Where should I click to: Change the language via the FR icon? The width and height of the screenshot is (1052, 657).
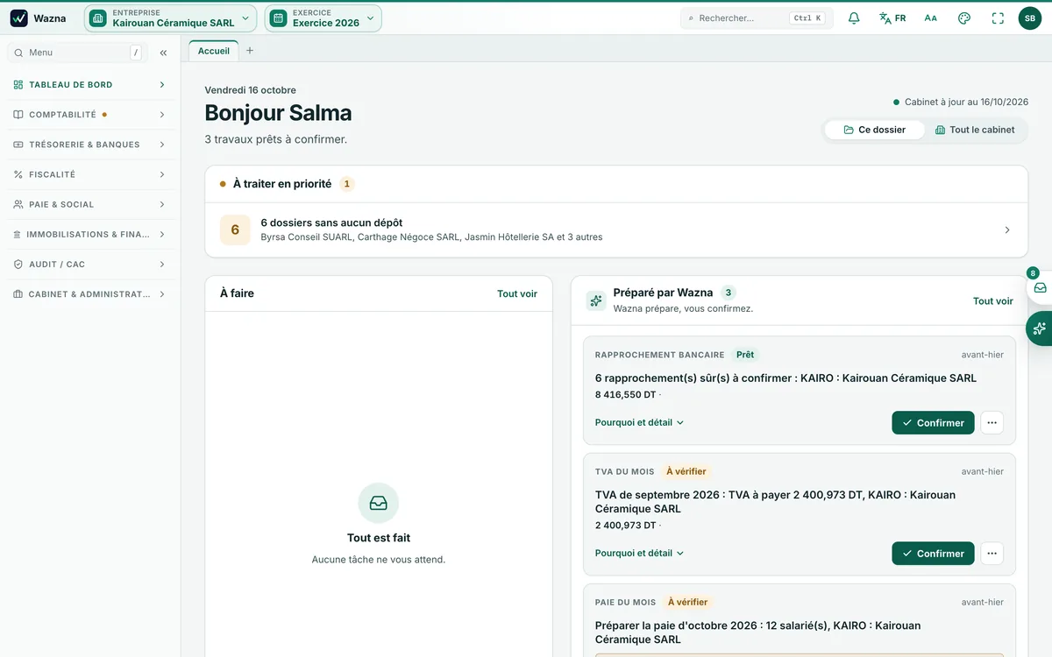(892, 18)
